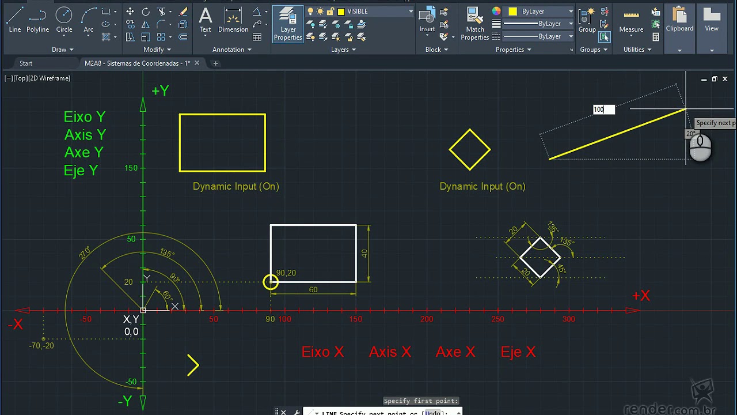Choose the Arc tool

click(88, 20)
